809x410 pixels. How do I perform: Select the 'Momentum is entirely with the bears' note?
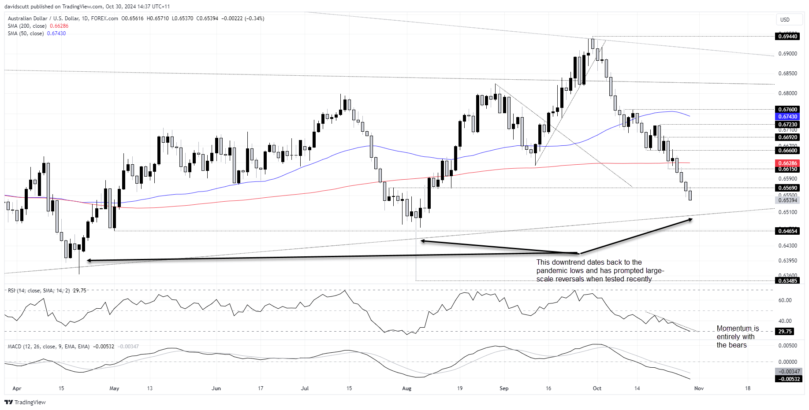pyautogui.click(x=738, y=337)
